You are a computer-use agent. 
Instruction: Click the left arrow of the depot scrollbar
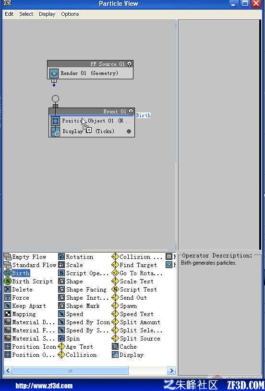point(8,370)
